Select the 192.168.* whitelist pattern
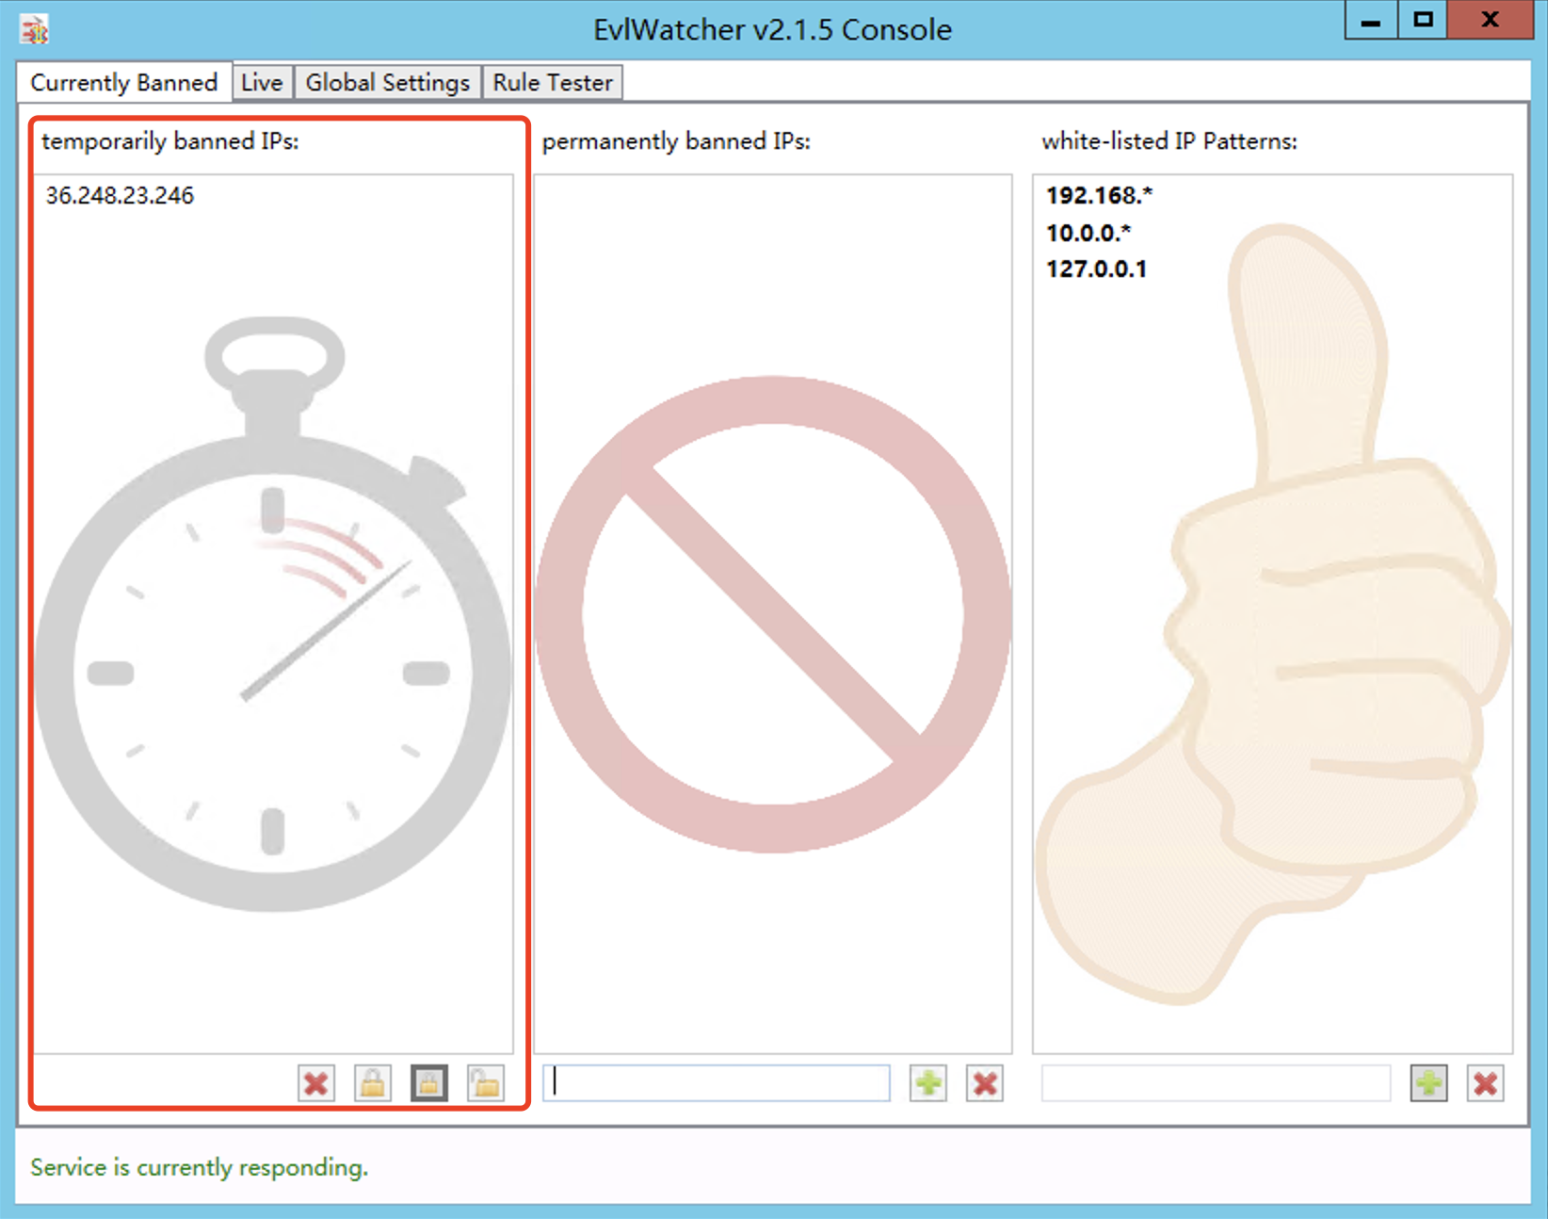The width and height of the screenshot is (1548, 1219). pos(1099,196)
